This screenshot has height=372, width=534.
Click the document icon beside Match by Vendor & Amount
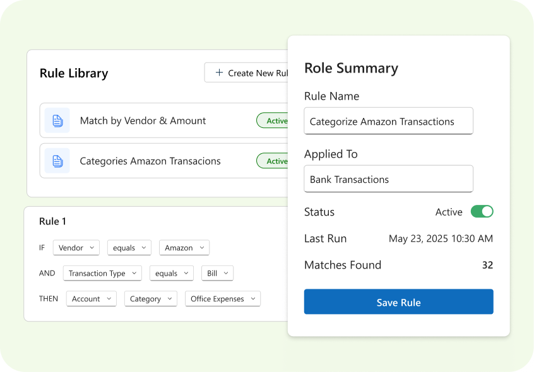pos(57,120)
